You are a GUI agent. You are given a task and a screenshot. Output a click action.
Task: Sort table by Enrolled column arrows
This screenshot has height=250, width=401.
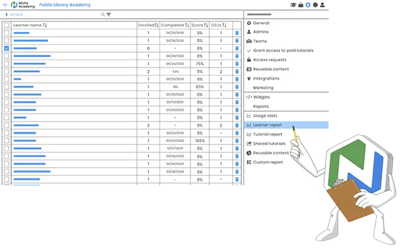coord(156,25)
